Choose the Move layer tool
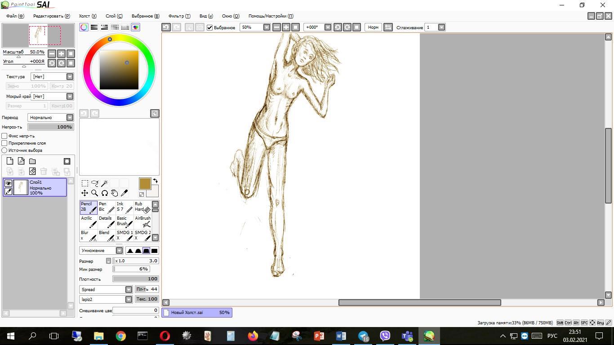 85,193
